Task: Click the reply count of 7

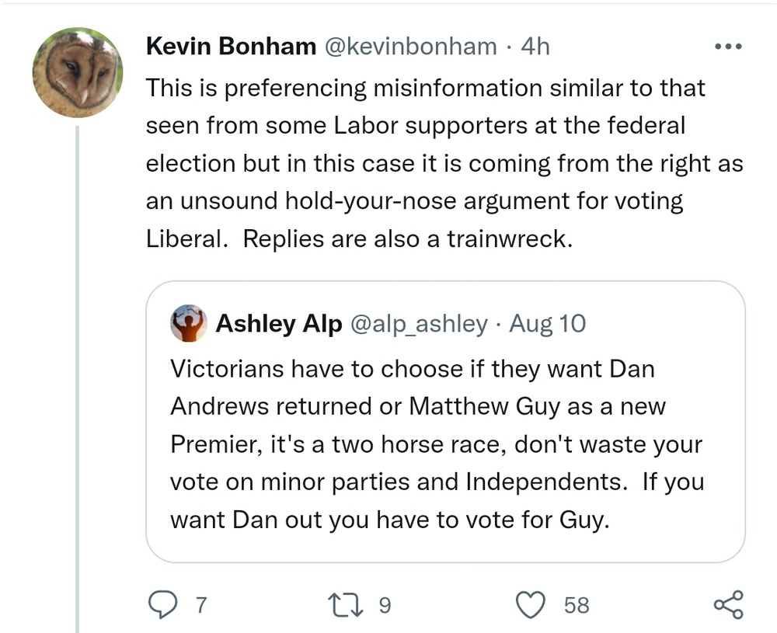Action: (200, 605)
